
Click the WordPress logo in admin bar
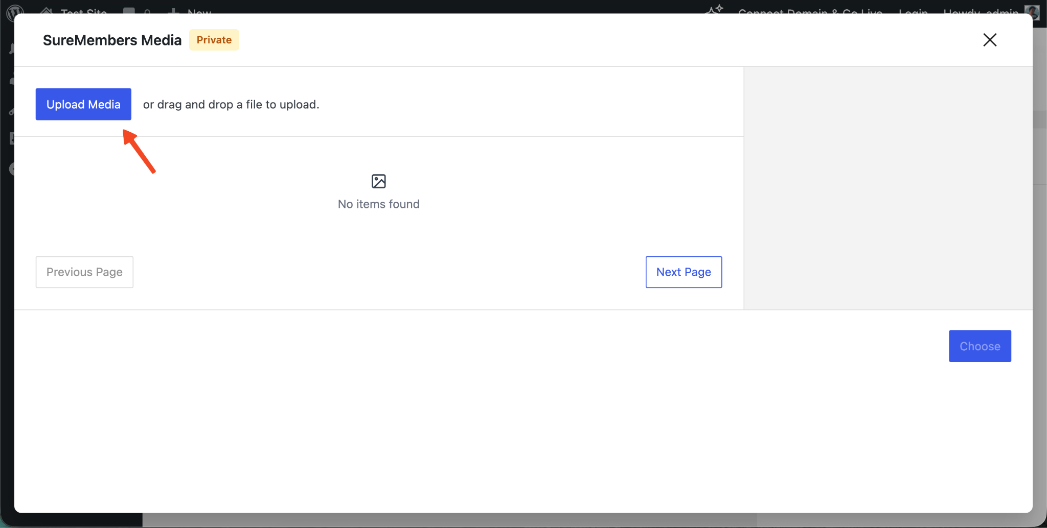pos(15,10)
